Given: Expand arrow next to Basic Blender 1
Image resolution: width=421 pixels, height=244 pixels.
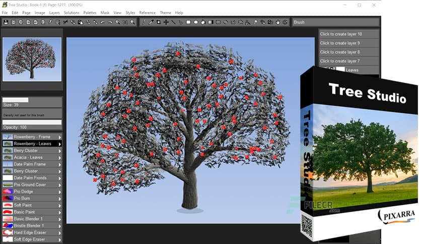Looking at the screenshot, I should tap(59, 219).
